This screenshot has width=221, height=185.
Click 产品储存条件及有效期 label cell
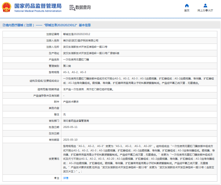[32, 96]
